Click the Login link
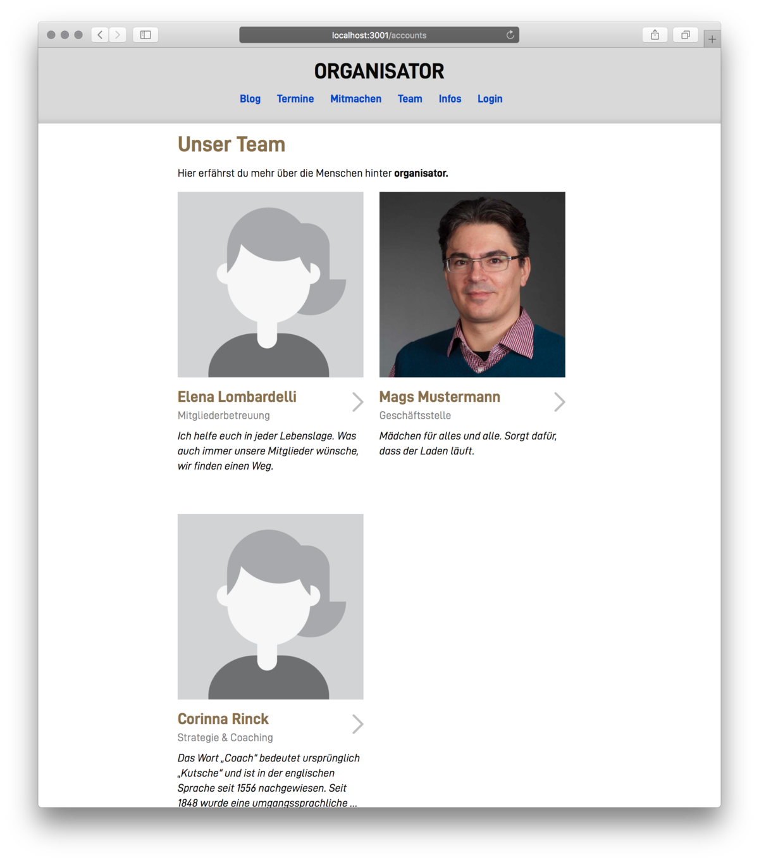 point(490,99)
